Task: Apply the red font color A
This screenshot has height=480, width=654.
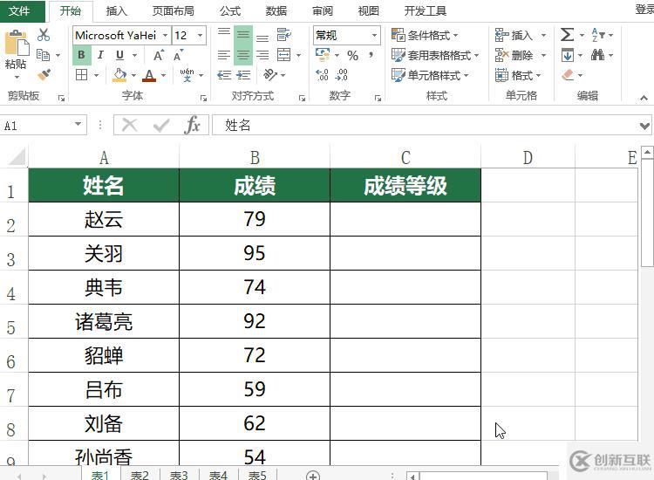Action: [149, 75]
